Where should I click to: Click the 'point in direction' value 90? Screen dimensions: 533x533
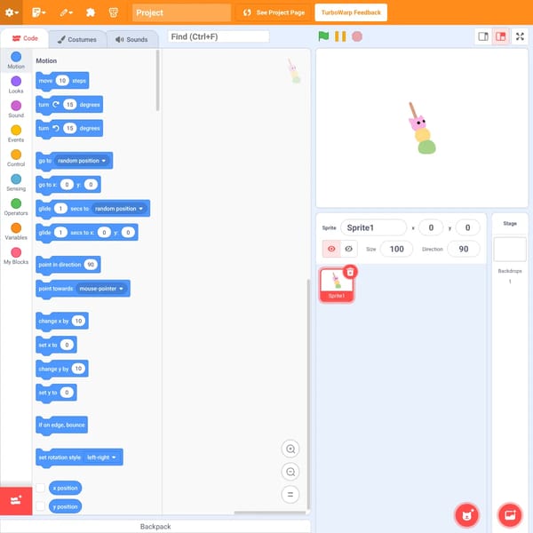point(91,265)
